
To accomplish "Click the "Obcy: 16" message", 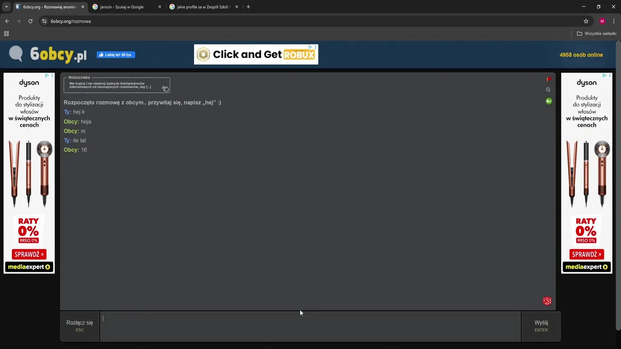I will (x=75, y=150).
